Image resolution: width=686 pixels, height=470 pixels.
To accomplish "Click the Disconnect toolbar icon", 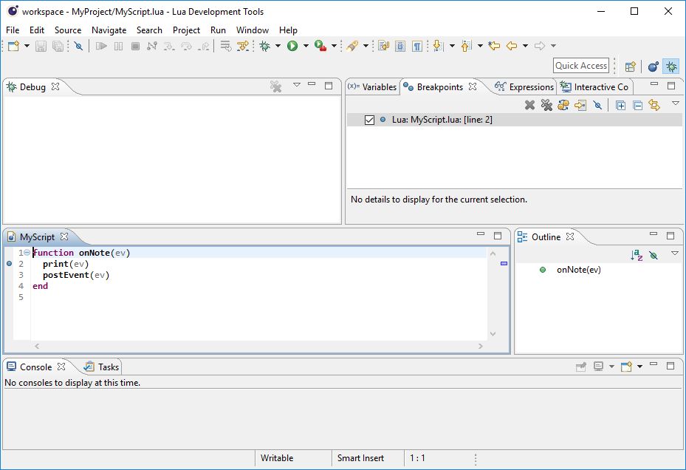I will (x=152, y=46).
